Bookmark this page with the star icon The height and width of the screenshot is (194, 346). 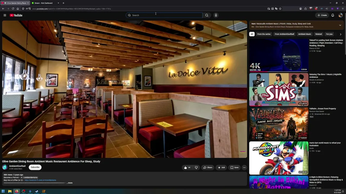click(280, 9)
